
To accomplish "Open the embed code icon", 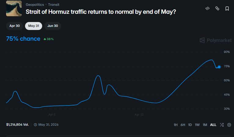I will coord(207,9).
